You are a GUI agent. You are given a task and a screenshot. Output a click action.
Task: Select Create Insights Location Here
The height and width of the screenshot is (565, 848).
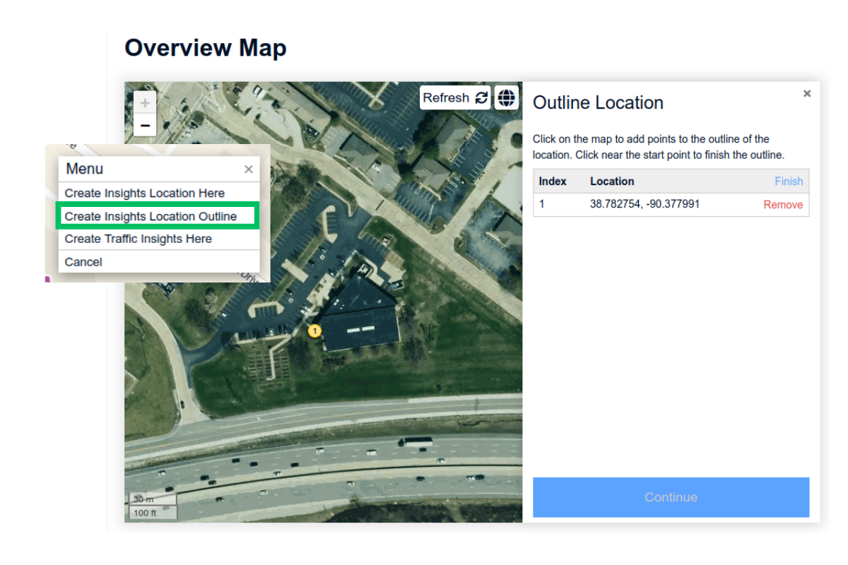pyautogui.click(x=143, y=193)
